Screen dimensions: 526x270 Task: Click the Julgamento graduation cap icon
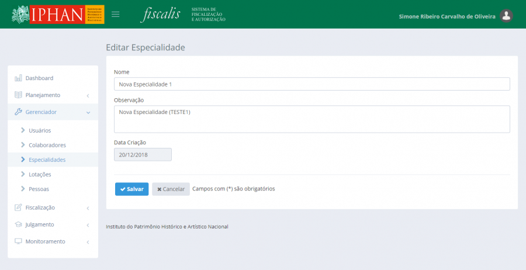[18, 224]
